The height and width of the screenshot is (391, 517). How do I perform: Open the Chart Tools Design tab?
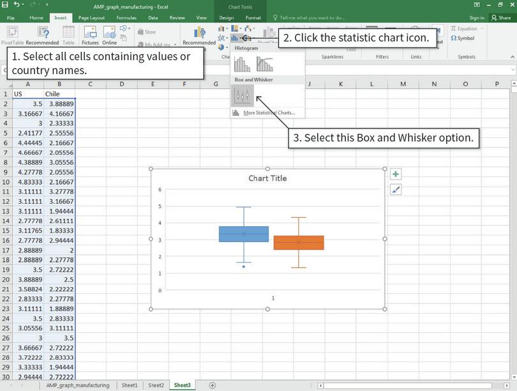coord(226,18)
